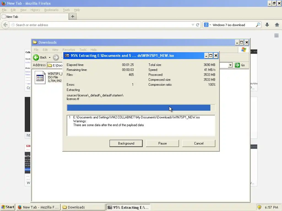
Task: Click the extraction progress bar
Action: (141, 108)
